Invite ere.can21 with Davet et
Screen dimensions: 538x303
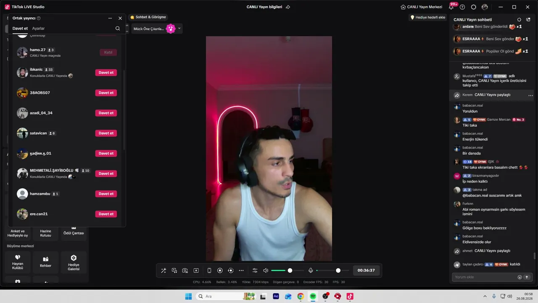click(x=106, y=214)
